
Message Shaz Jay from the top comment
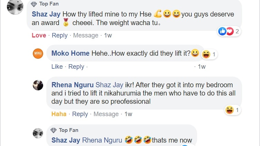[x=86, y=35]
